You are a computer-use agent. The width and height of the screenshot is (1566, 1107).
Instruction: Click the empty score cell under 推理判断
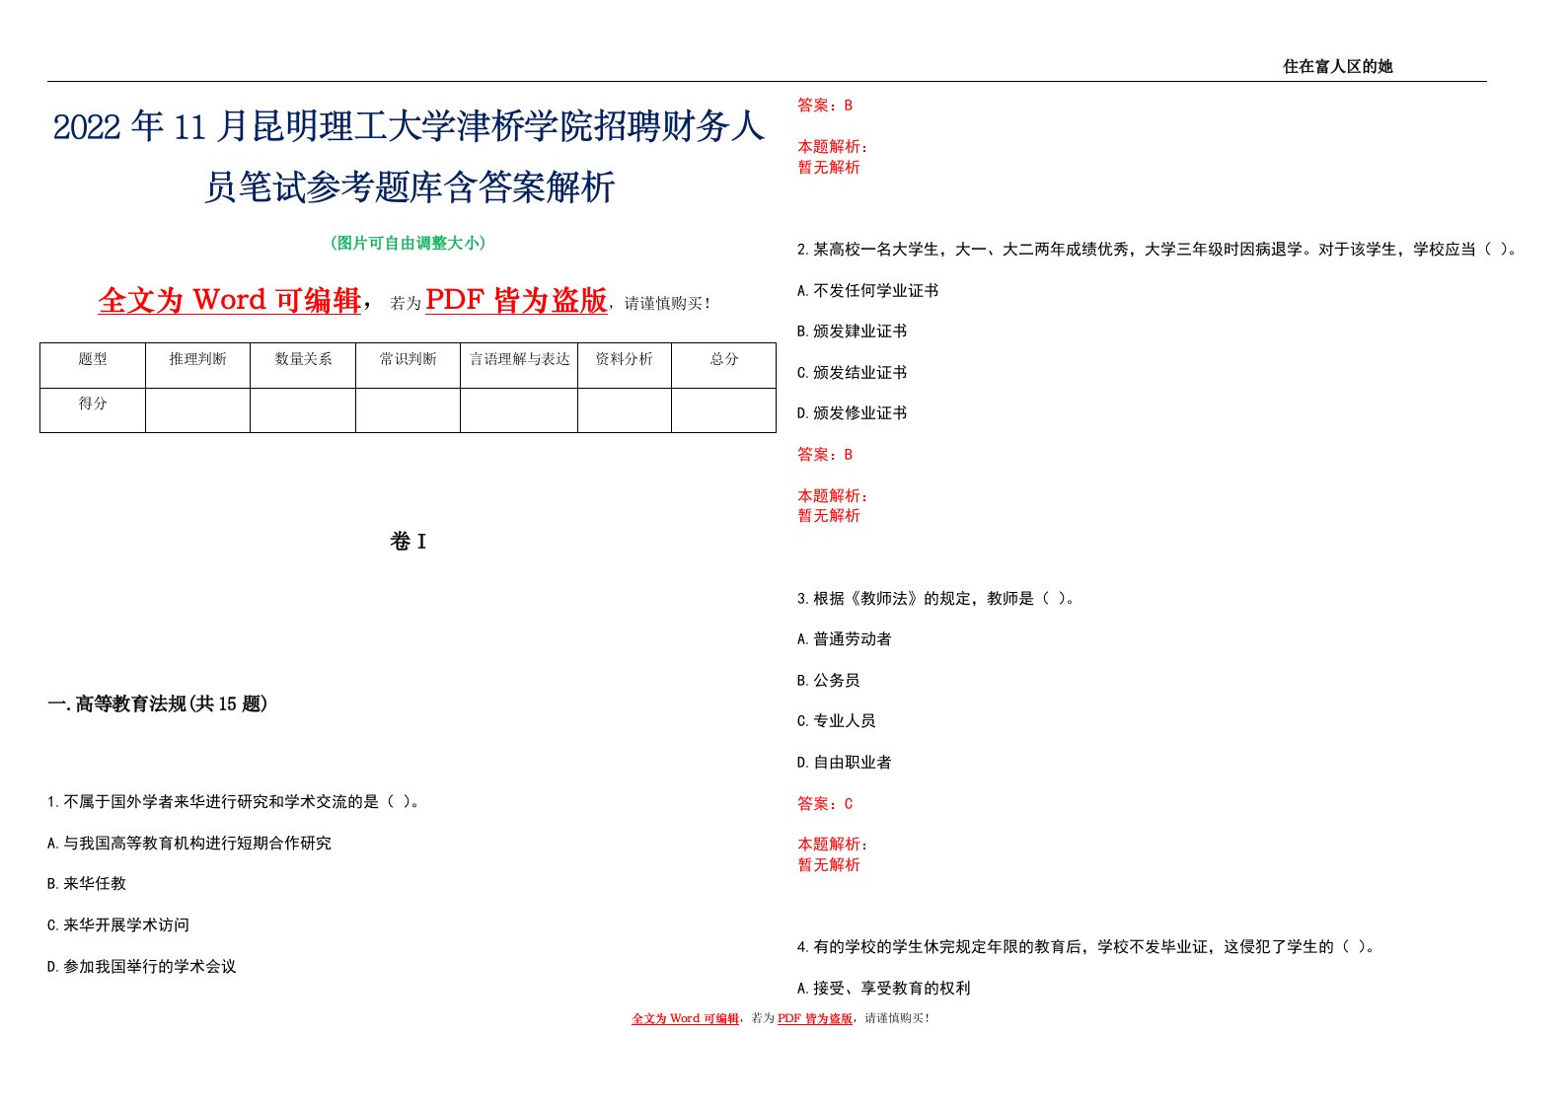coord(197,410)
